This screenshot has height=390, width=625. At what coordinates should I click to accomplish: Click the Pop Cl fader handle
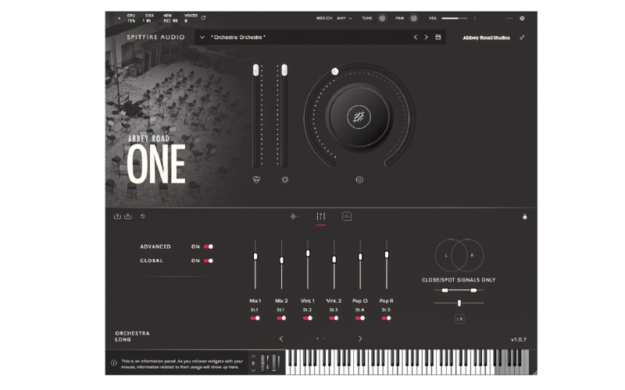tap(360, 257)
